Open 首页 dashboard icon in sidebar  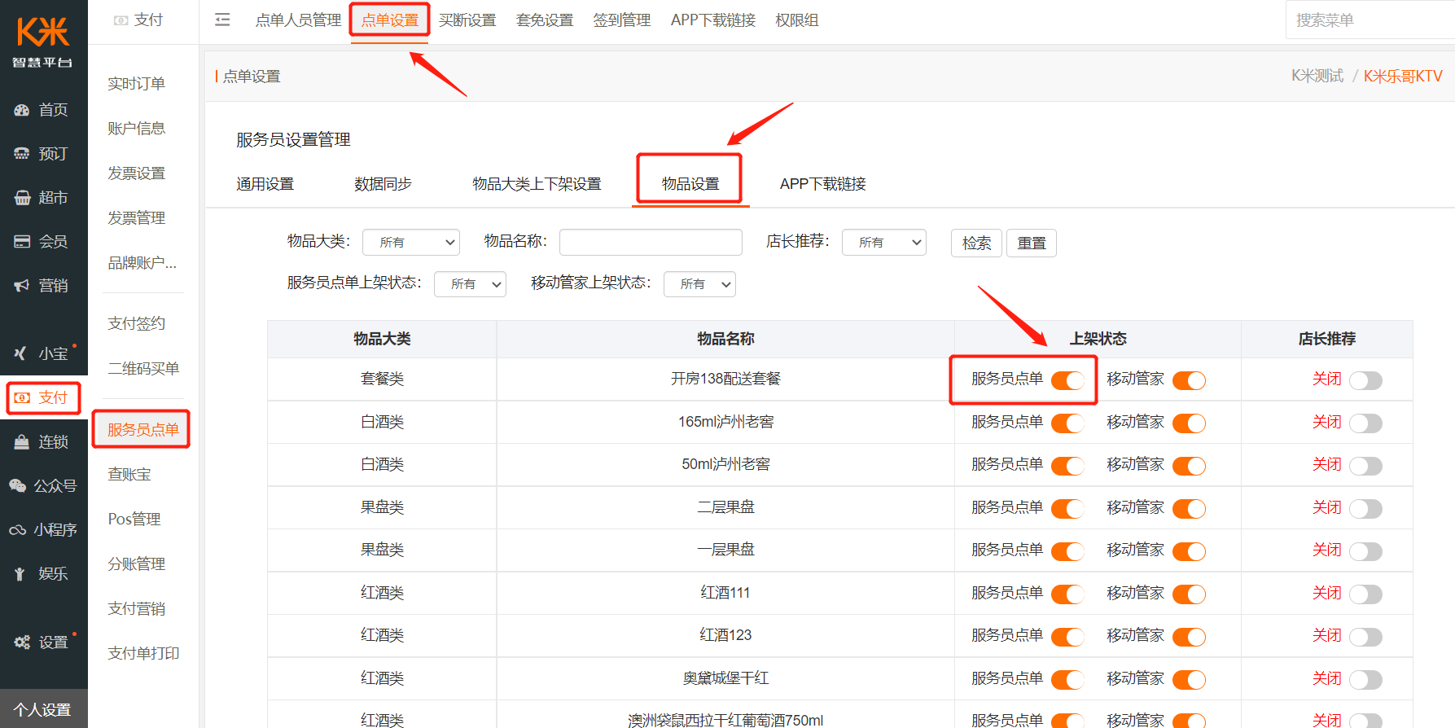22,110
